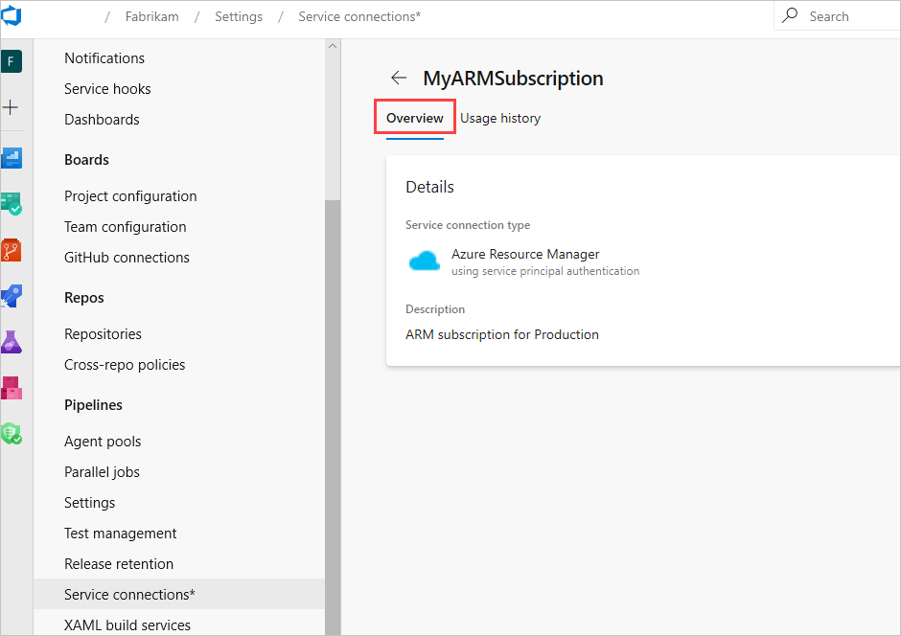Select Release retention settings
Screen dimensions: 901x636
(118, 563)
